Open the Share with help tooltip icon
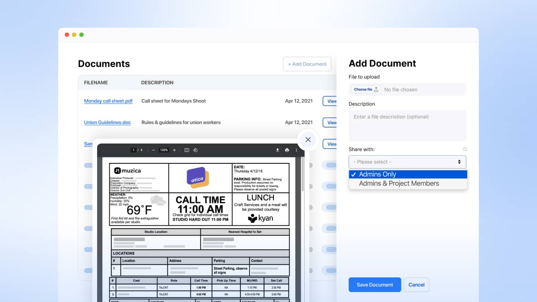 point(465,149)
